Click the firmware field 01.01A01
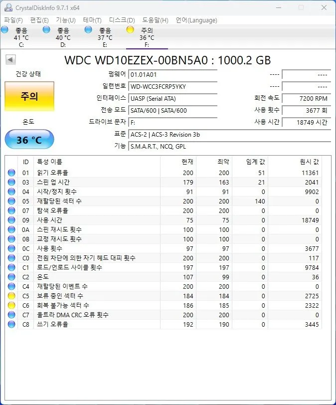This screenshot has height=405, width=336. (172, 75)
